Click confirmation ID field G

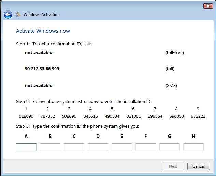(170, 147)
